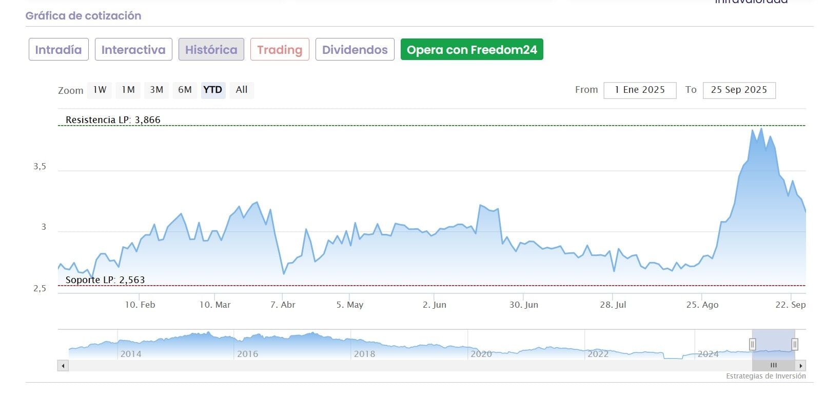This screenshot has width=825, height=398.
Task: Select the YTD zoom range
Action: click(213, 90)
